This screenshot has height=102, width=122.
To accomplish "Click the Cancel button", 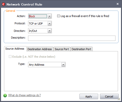I will tap(109, 96).
